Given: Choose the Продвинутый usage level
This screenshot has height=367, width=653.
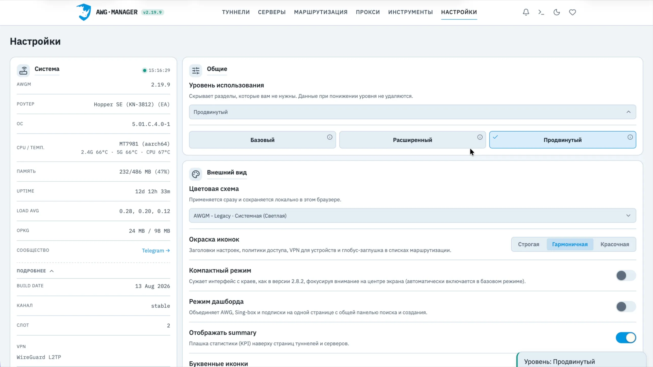Looking at the screenshot, I should 562,140.
